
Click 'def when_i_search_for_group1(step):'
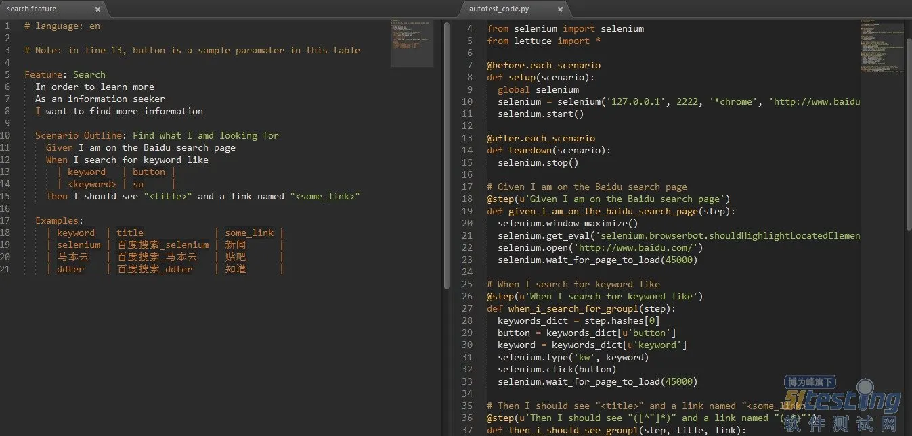click(x=582, y=308)
